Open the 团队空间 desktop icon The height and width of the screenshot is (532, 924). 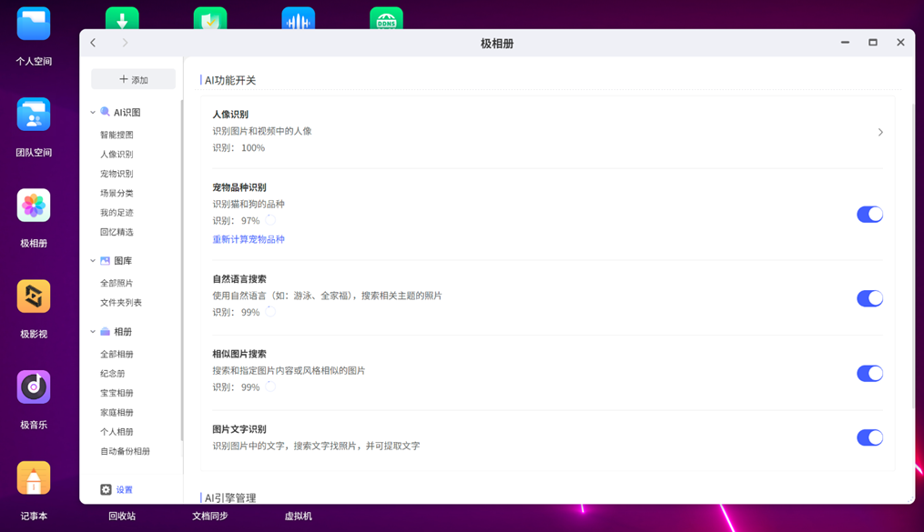pos(34,115)
